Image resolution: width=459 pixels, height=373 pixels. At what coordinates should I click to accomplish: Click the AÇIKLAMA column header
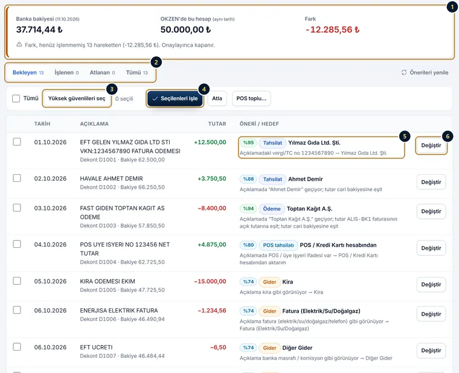point(94,124)
